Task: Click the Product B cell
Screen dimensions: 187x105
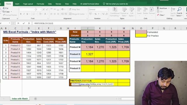Action: [x=15, y=77]
